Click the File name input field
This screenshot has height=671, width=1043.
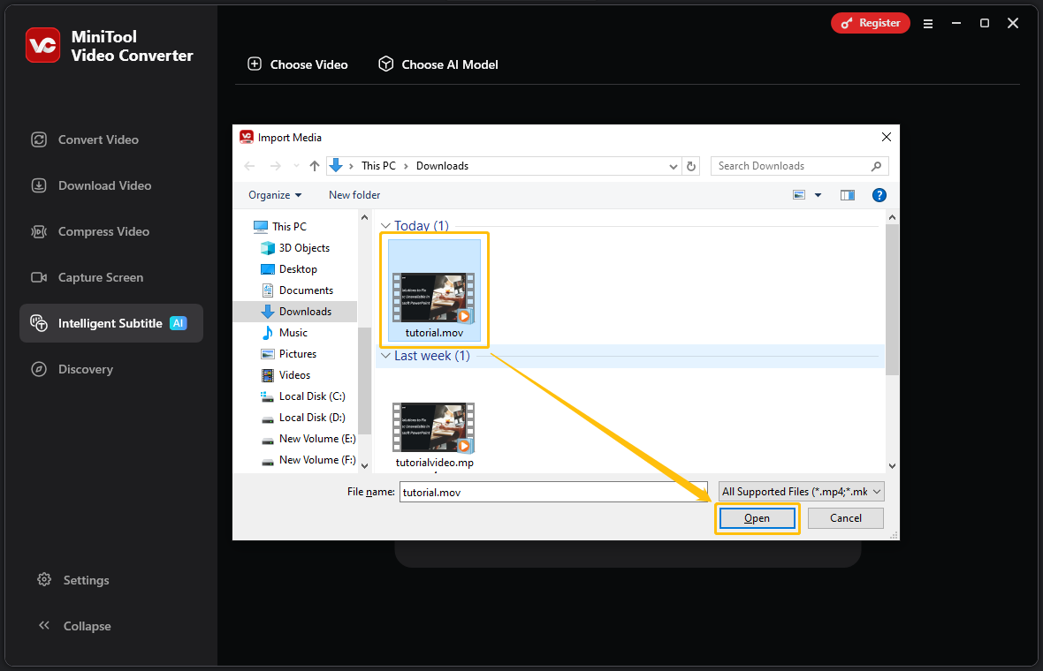(552, 491)
